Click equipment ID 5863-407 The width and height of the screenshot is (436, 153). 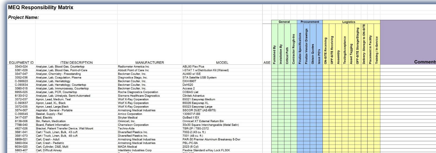(21, 150)
